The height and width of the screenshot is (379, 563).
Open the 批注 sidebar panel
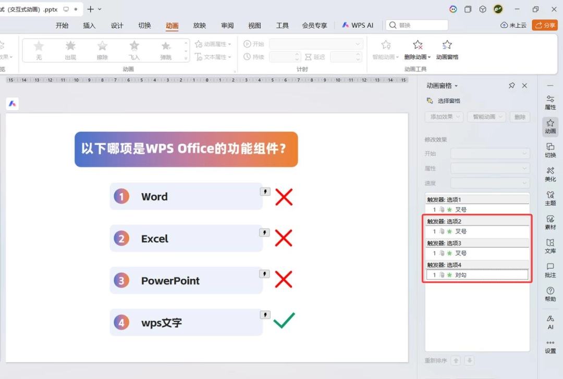click(550, 271)
